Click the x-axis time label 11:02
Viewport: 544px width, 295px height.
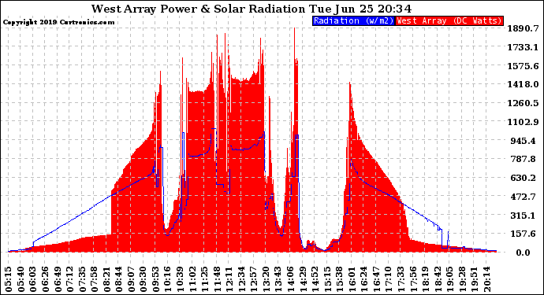pos(192,279)
